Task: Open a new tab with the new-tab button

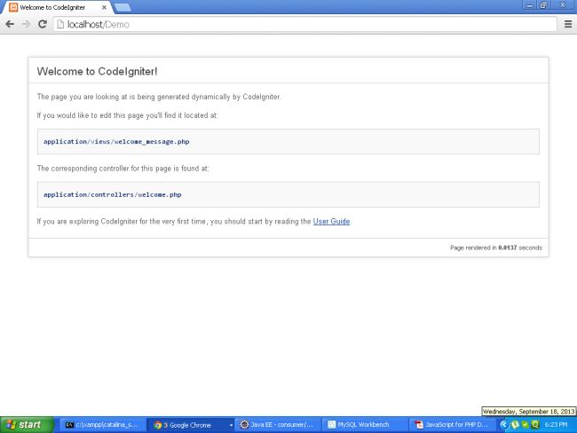Action: coord(123,7)
